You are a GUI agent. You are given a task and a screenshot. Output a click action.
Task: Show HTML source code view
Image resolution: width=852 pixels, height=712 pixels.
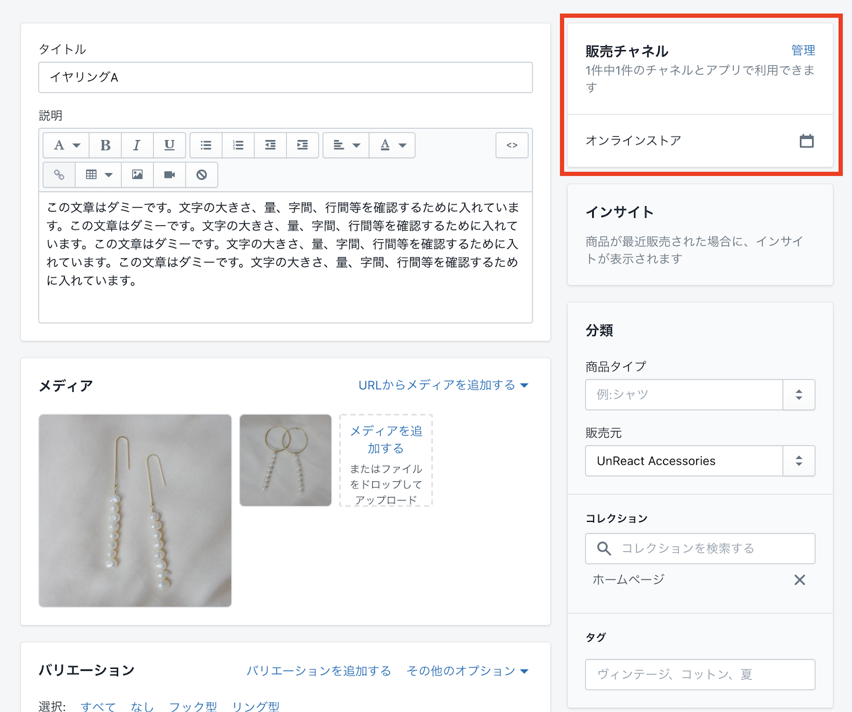coord(512,145)
